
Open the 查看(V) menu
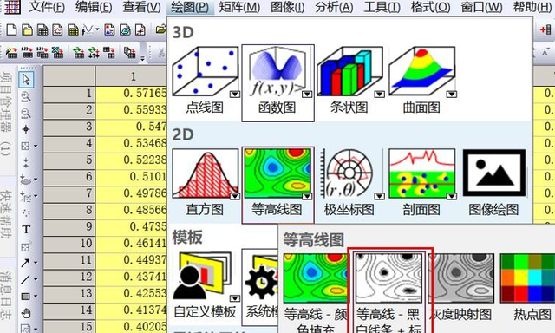click(141, 7)
